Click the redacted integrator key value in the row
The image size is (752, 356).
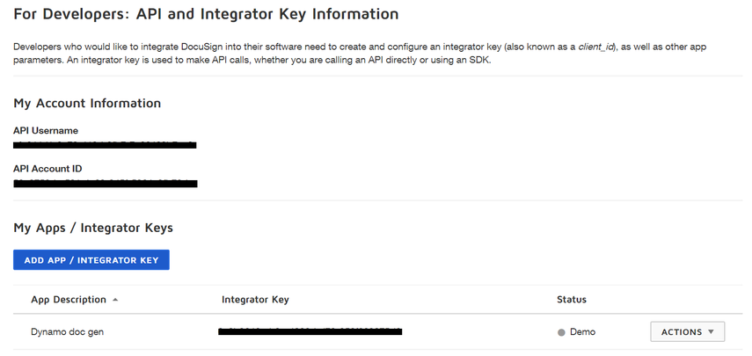pos(310,332)
